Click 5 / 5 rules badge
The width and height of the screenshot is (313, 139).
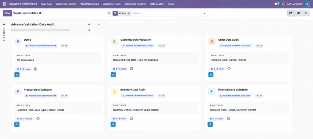(120, 69)
